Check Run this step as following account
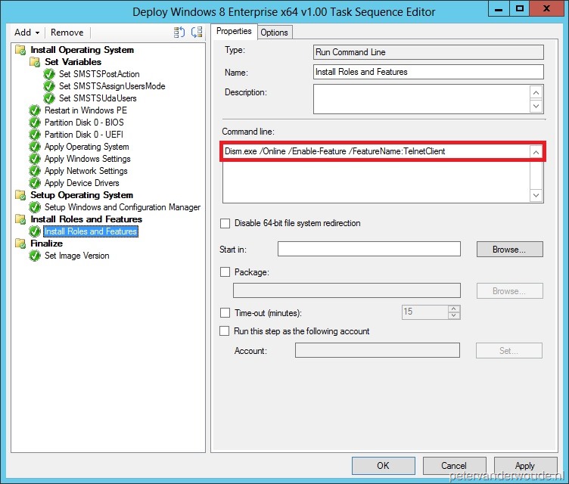Screen dimensions: 569x484 coord(225,330)
